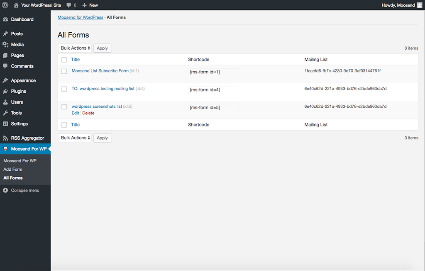Click the user avatar beside Howdy, Moosend

(419, 5)
